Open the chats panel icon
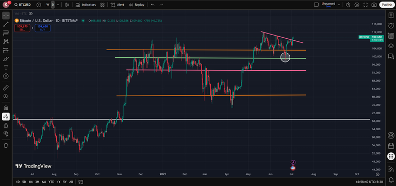This screenshot has width=396, height=186. [391, 56]
